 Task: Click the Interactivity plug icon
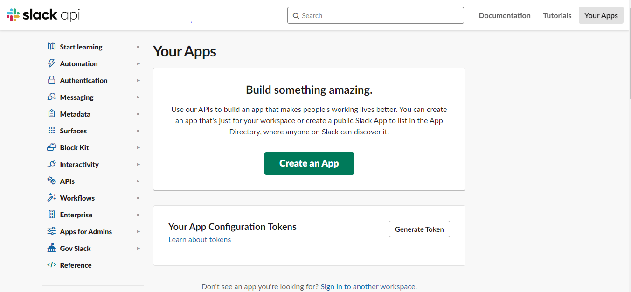point(52,164)
